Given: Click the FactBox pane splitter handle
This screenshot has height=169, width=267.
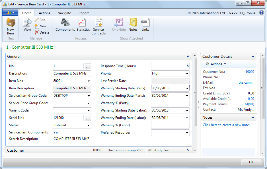Looking at the screenshot, I should point(199,104).
